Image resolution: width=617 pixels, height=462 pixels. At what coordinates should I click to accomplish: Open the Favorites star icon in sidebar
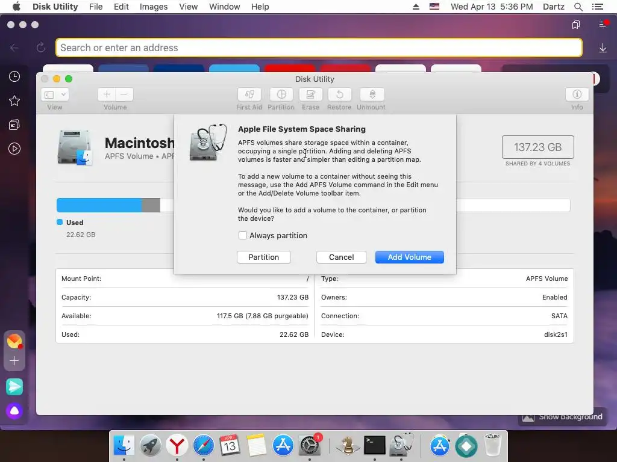[x=14, y=100]
